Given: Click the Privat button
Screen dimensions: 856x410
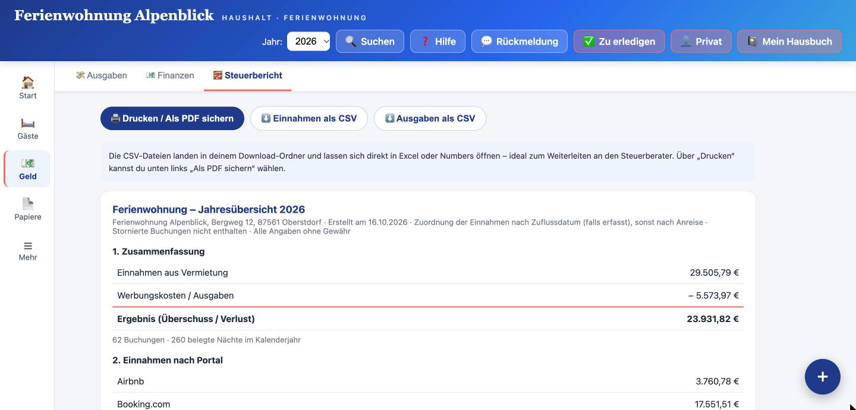Looking at the screenshot, I should (x=701, y=42).
